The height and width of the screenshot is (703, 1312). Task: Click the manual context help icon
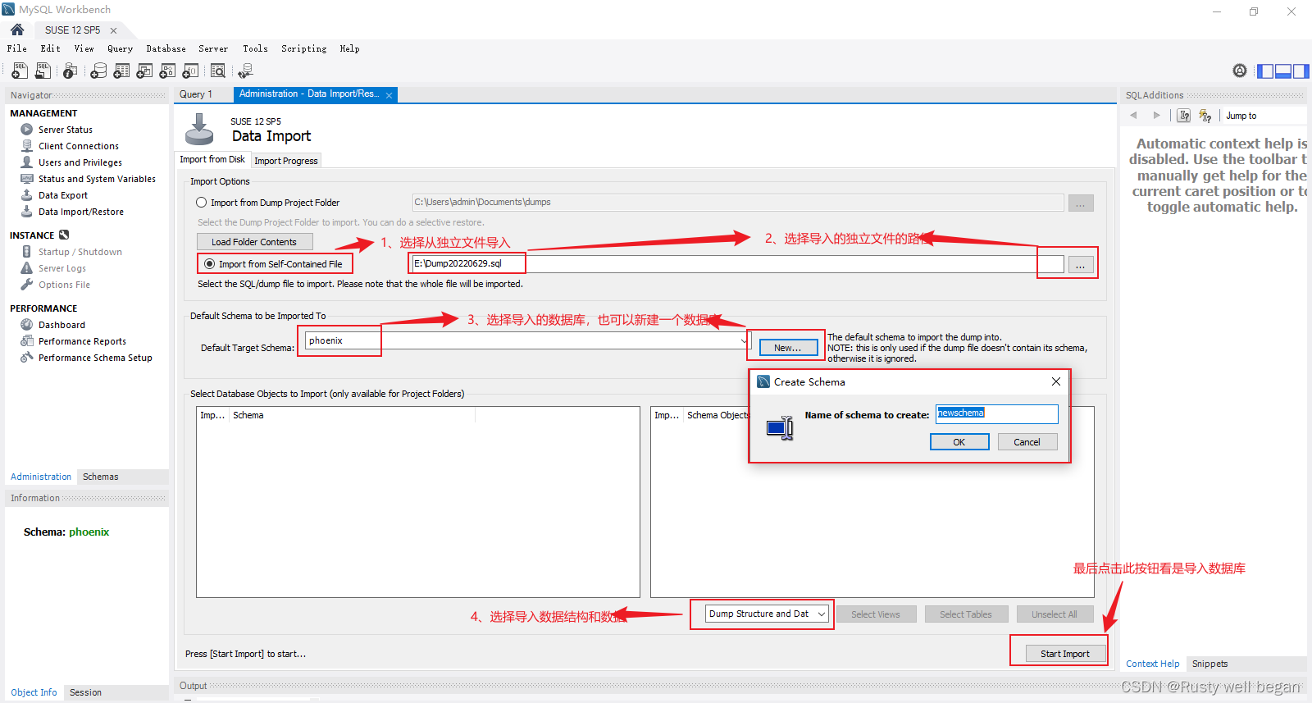(x=1184, y=116)
